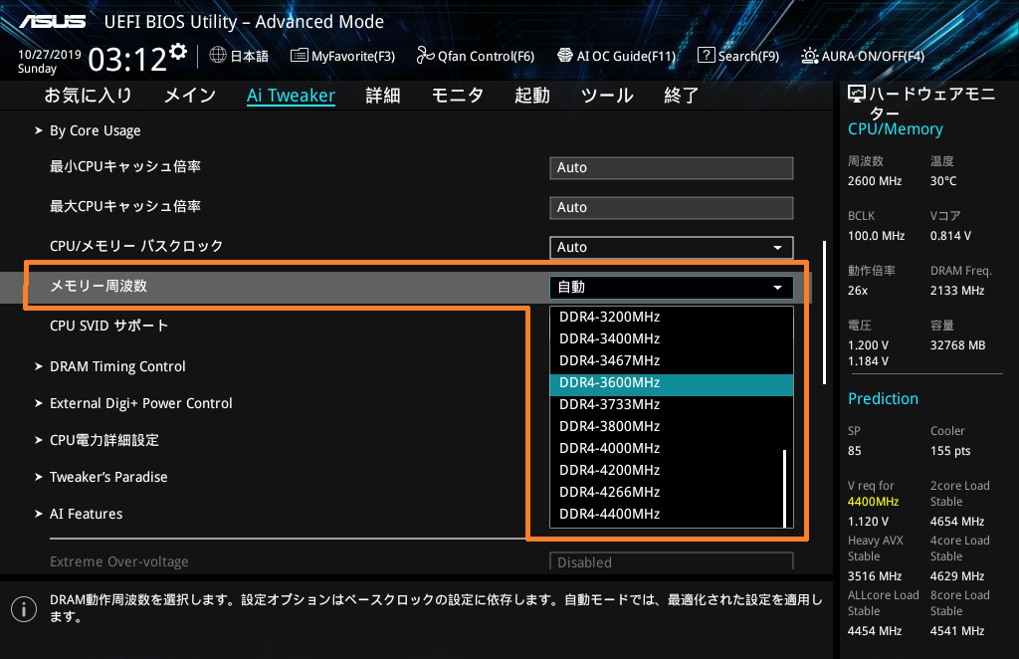Open the 終了 tab
Image resolution: width=1019 pixels, height=659 pixels.
tap(681, 96)
